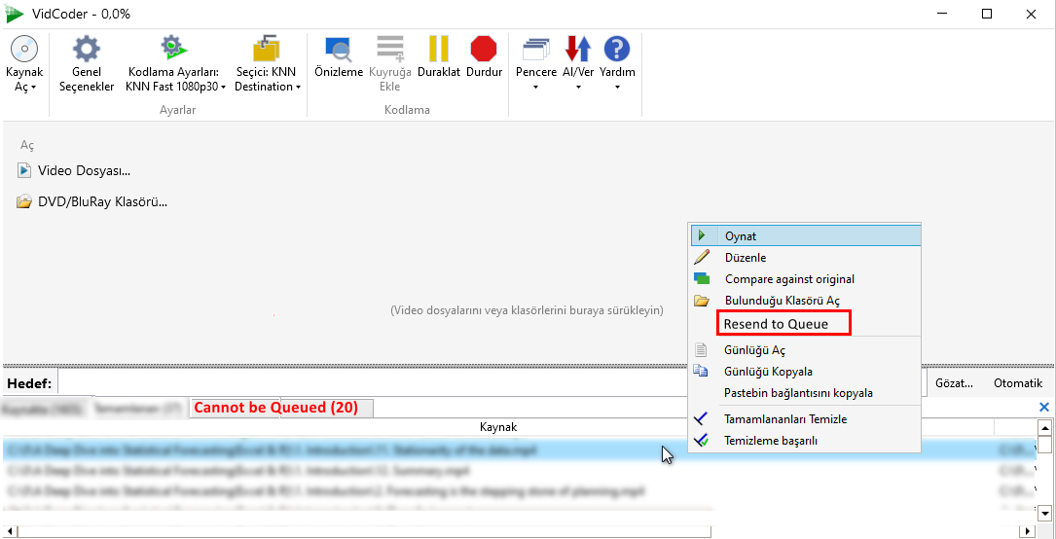Expand the Kaynak Aç dropdown arrow
The image size is (1056, 539).
33,88
